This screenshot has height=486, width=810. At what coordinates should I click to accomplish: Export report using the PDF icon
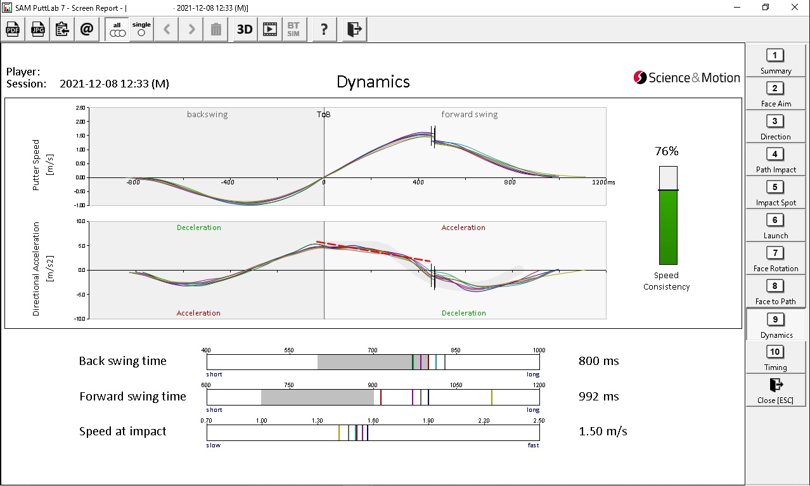point(13,29)
